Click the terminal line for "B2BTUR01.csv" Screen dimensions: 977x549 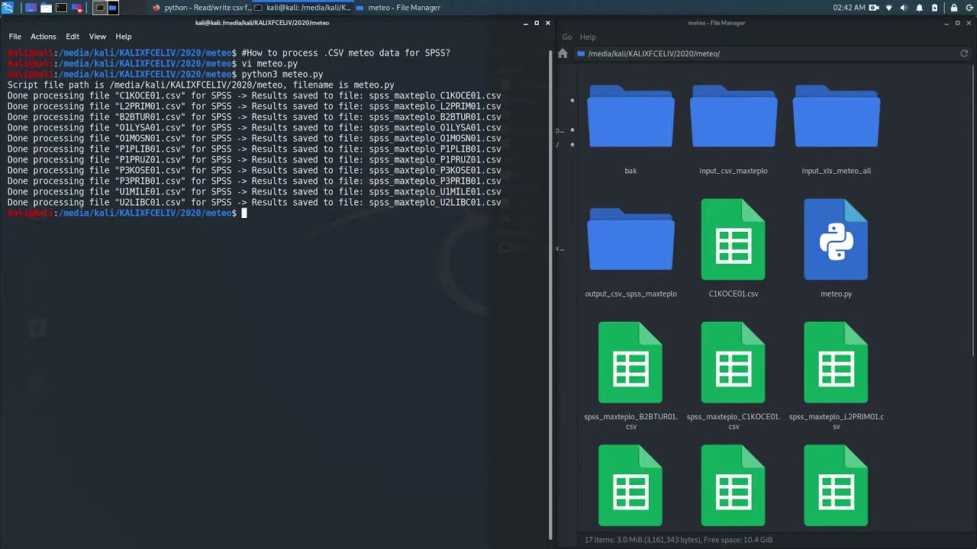click(x=254, y=117)
